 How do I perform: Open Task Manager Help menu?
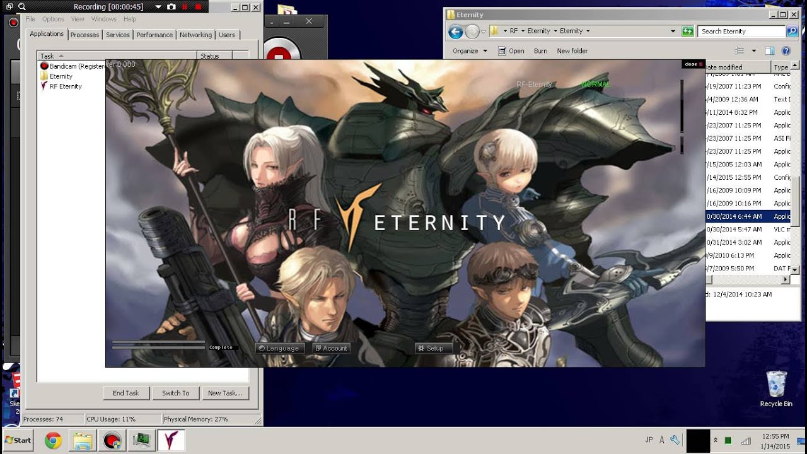pyautogui.click(x=130, y=19)
